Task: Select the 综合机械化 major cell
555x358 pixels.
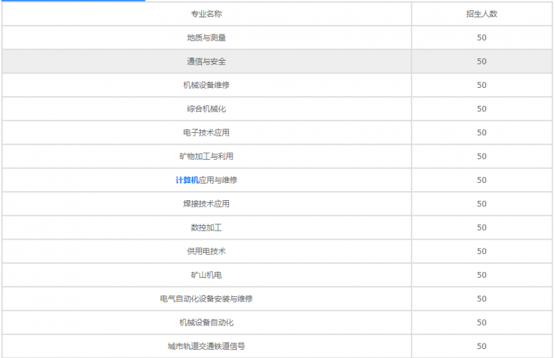Action: coord(206,109)
